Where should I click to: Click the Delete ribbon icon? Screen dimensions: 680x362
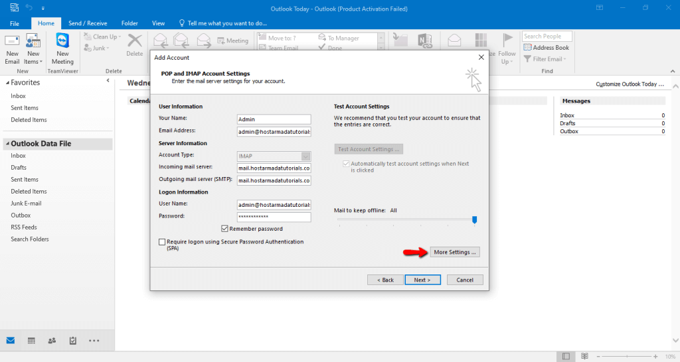134,41
